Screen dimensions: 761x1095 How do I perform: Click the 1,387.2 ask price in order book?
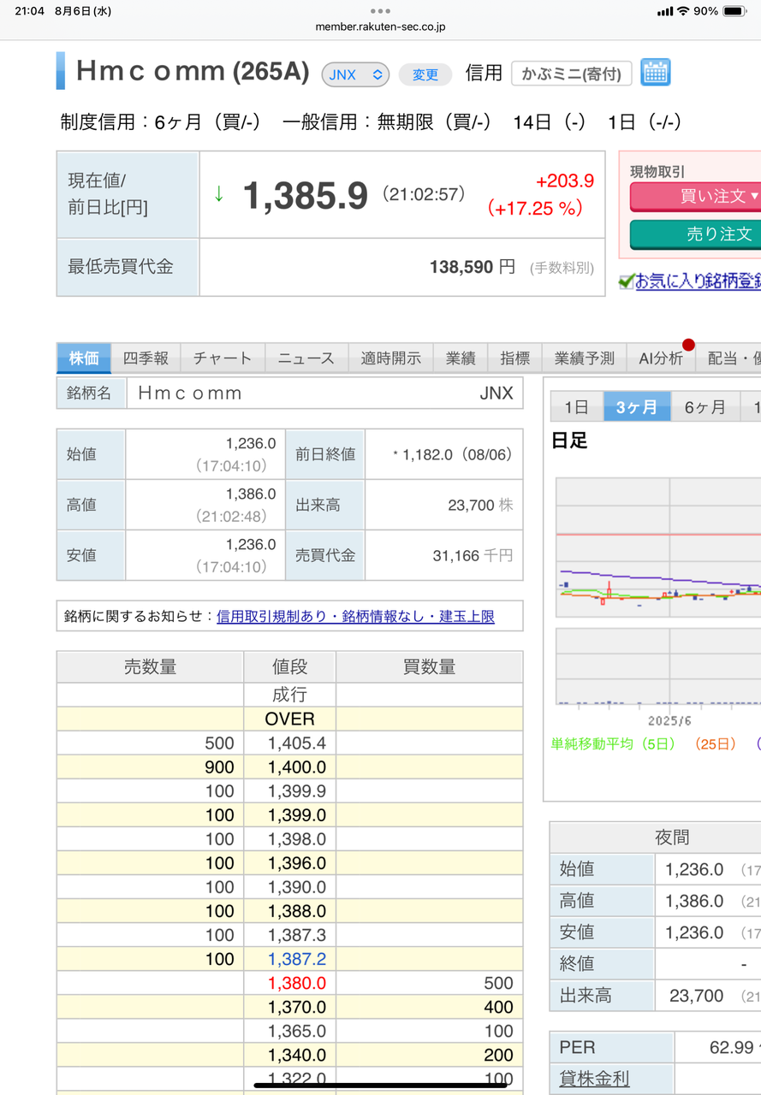tap(297, 959)
